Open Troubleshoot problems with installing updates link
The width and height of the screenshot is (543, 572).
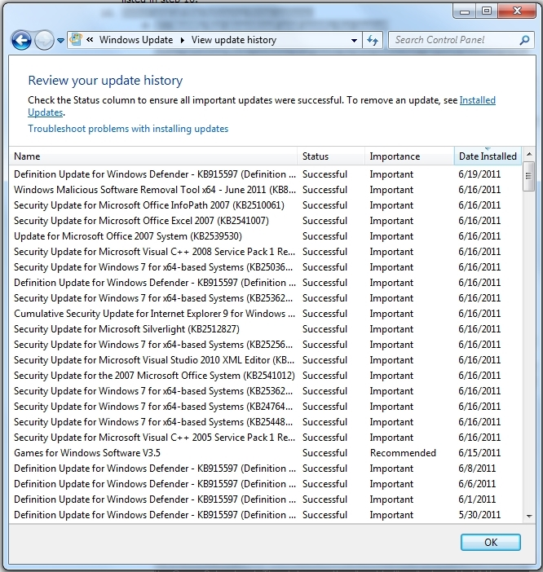(128, 129)
